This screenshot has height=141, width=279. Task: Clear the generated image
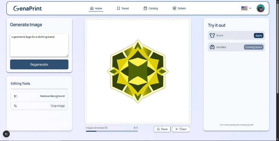click(x=181, y=129)
